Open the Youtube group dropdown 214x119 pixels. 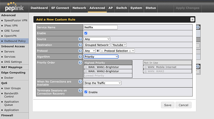(x=119, y=45)
